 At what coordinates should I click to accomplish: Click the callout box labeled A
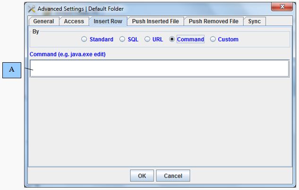point(12,70)
